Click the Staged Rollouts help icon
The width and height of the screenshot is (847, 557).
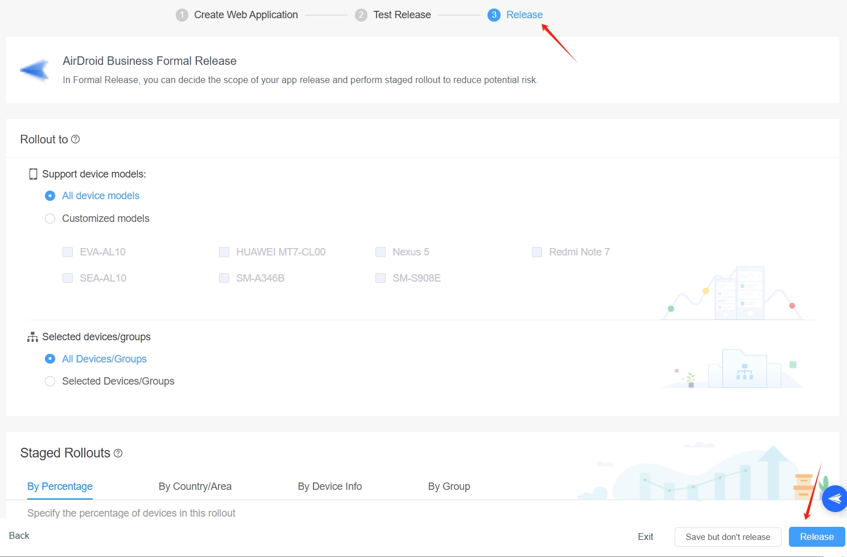[x=118, y=453]
